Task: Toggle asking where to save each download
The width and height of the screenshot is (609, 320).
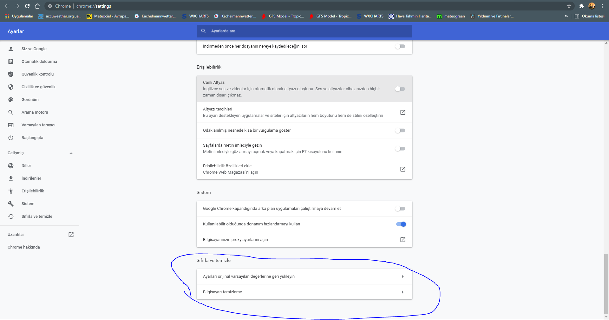Action: click(400, 46)
